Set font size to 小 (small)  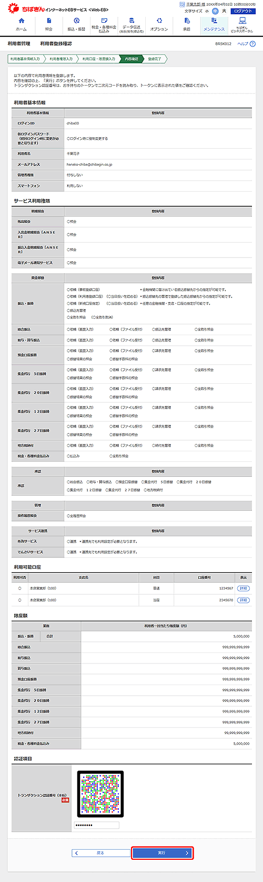click(x=207, y=11)
